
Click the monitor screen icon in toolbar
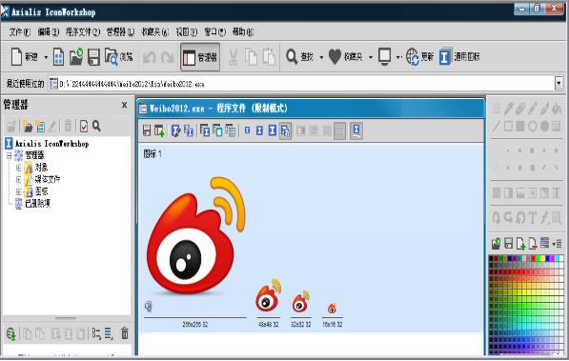[385, 57]
